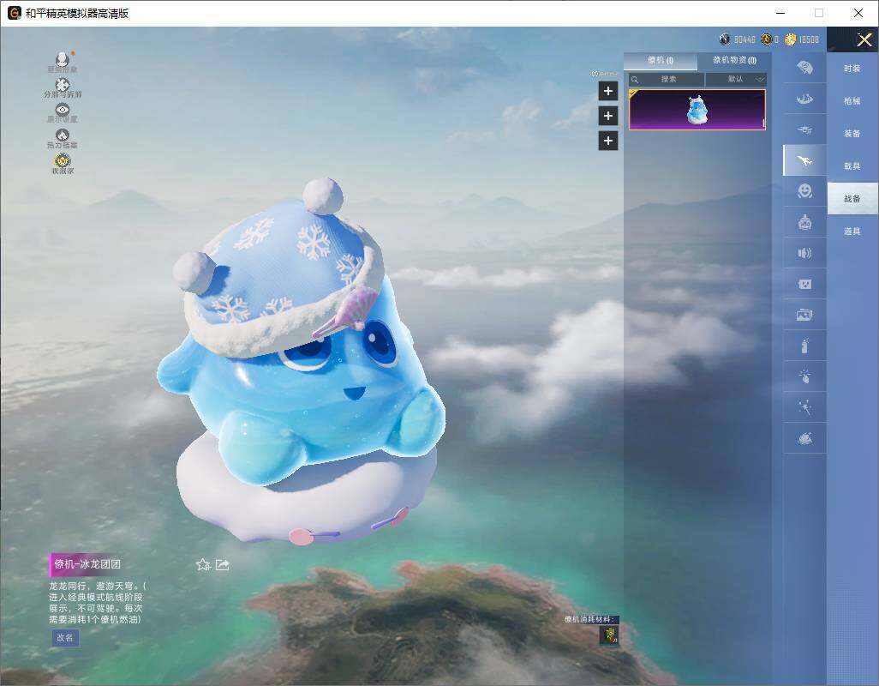Viewport: 879px width, 686px height.
Task: Open the glider wings category icon
Action: (804, 99)
